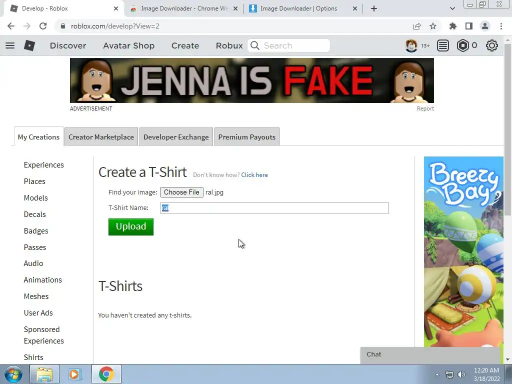Click the Chrome taskbar icon

(x=106, y=374)
